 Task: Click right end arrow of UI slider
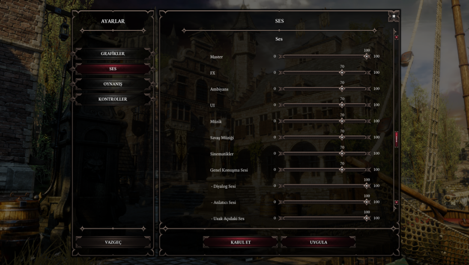[x=368, y=105]
